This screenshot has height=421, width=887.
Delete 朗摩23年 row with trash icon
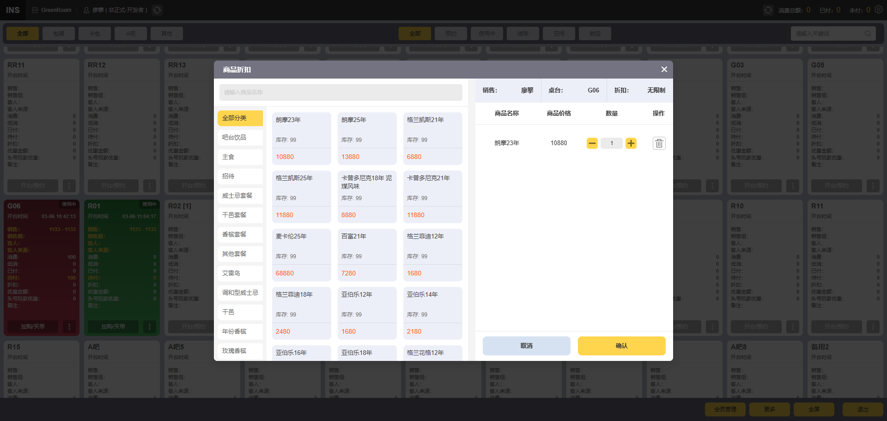coord(659,143)
